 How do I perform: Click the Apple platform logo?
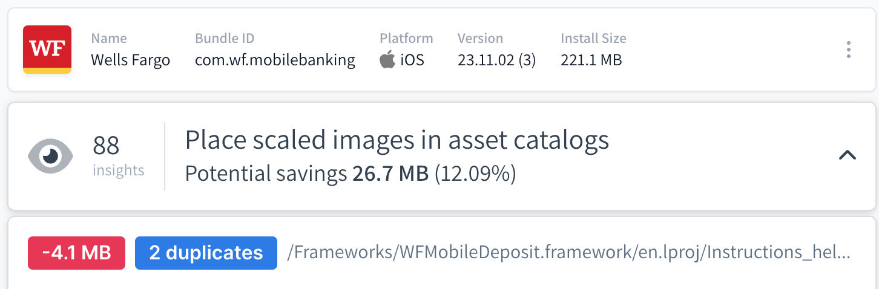point(387,60)
